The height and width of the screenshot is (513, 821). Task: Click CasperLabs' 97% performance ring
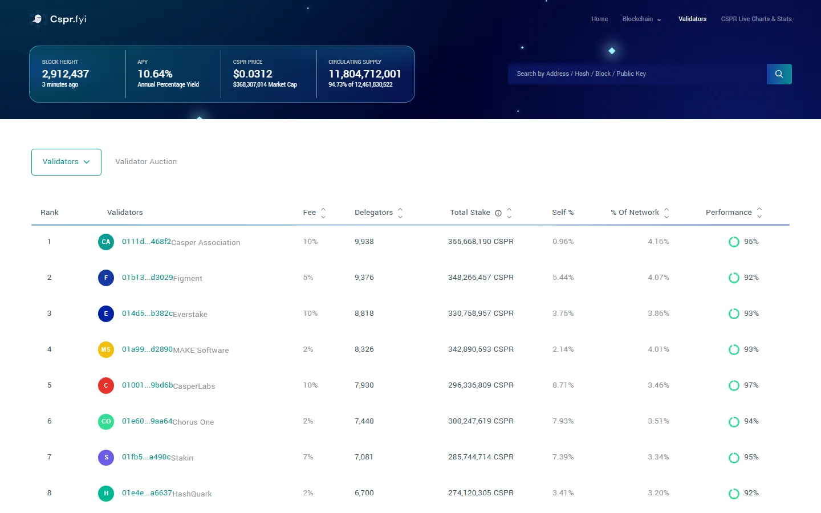pos(734,385)
